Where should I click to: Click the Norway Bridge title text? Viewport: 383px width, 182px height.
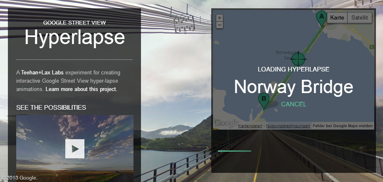[294, 87]
